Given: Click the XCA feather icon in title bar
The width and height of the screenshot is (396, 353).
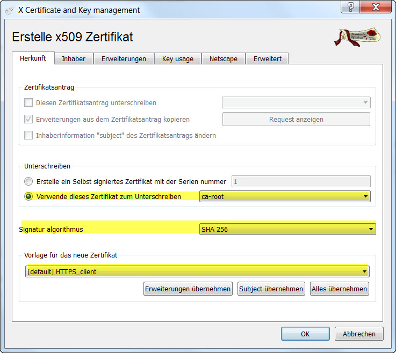Looking at the screenshot, I should pyautogui.click(x=10, y=10).
